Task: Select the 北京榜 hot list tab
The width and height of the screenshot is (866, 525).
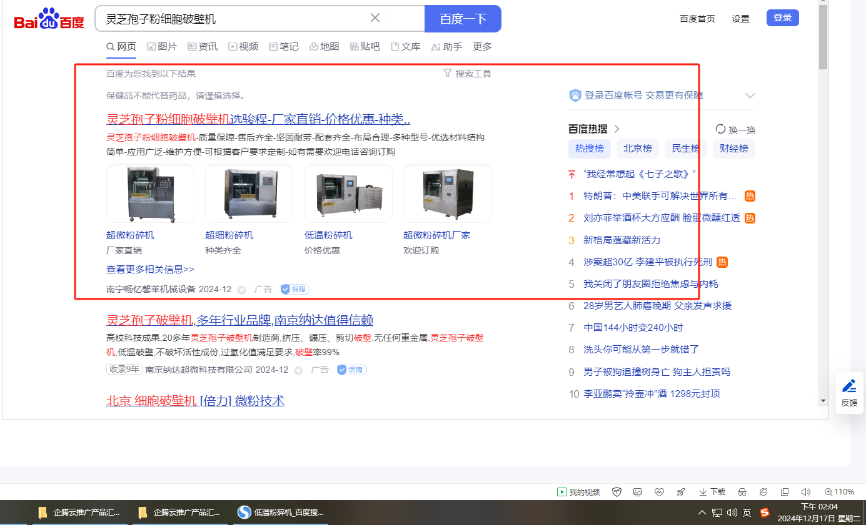Action: pyautogui.click(x=637, y=149)
